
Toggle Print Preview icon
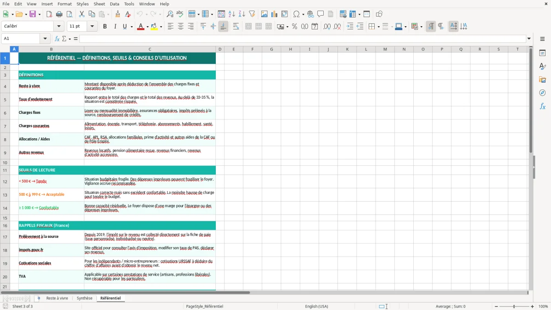coord(69,14)
